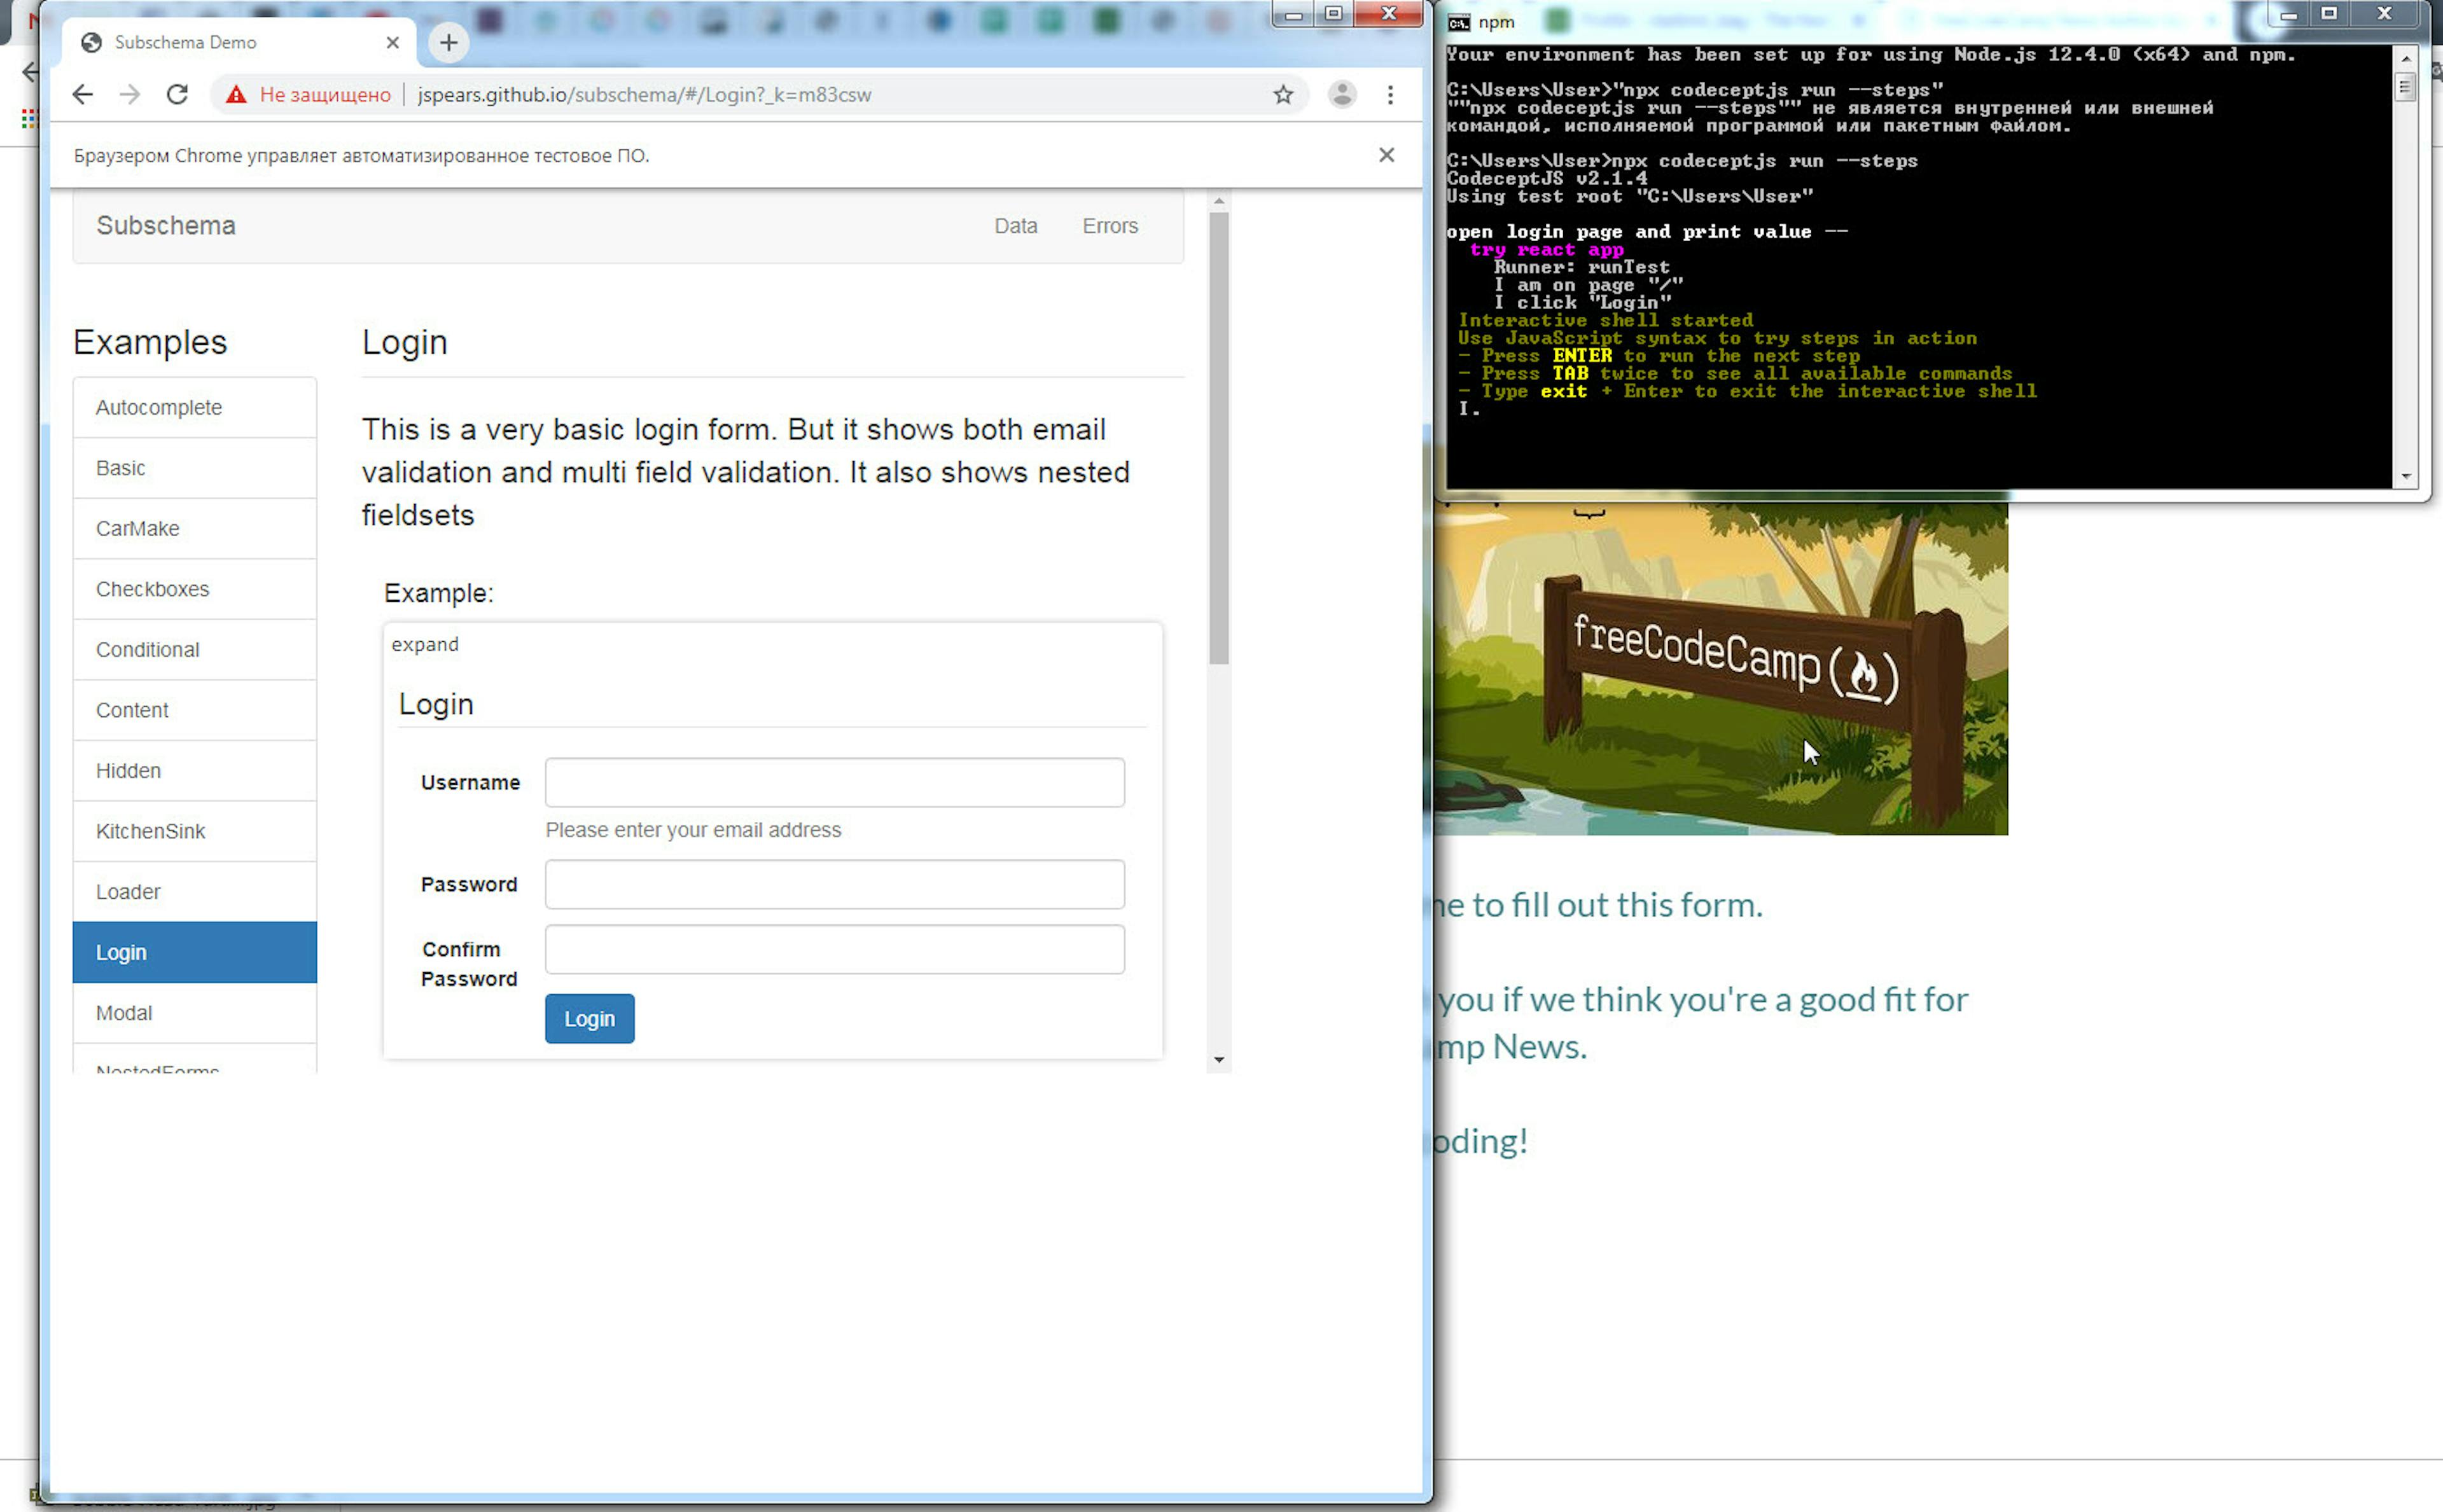
Task: Open the Basic example
Action: click(x=195, y=469)
